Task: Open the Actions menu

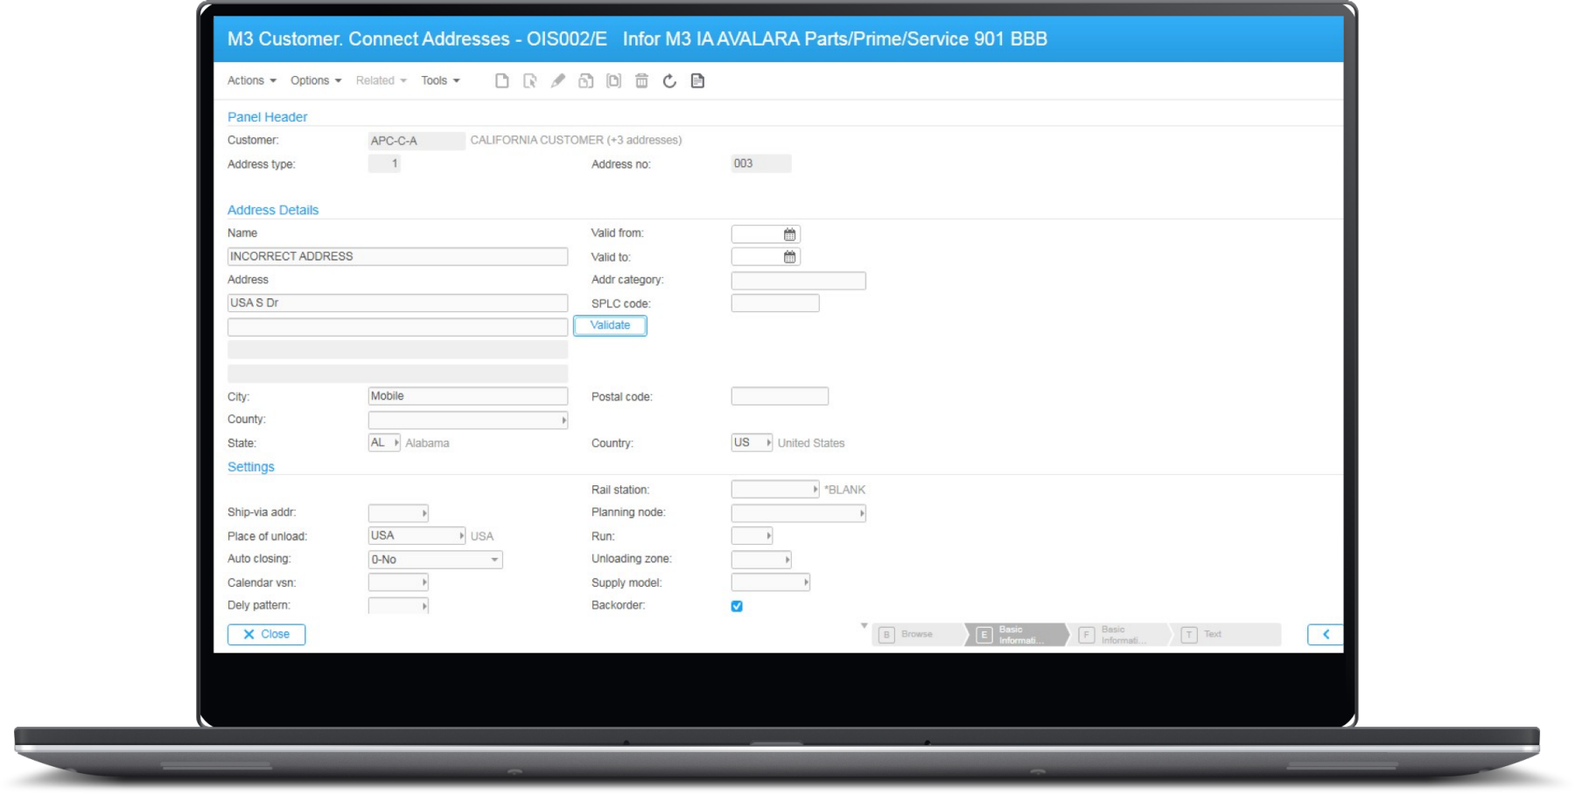Action: point(251,80)
